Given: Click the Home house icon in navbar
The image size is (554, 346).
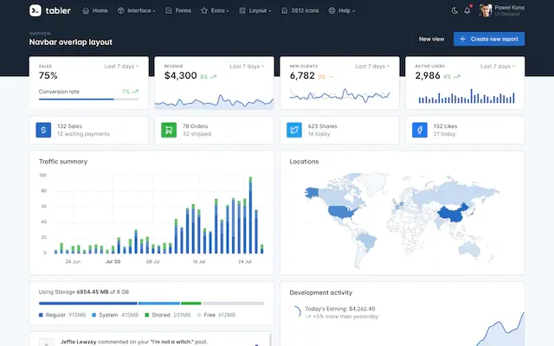Looking at the screenshot, I should pos(86,10).
